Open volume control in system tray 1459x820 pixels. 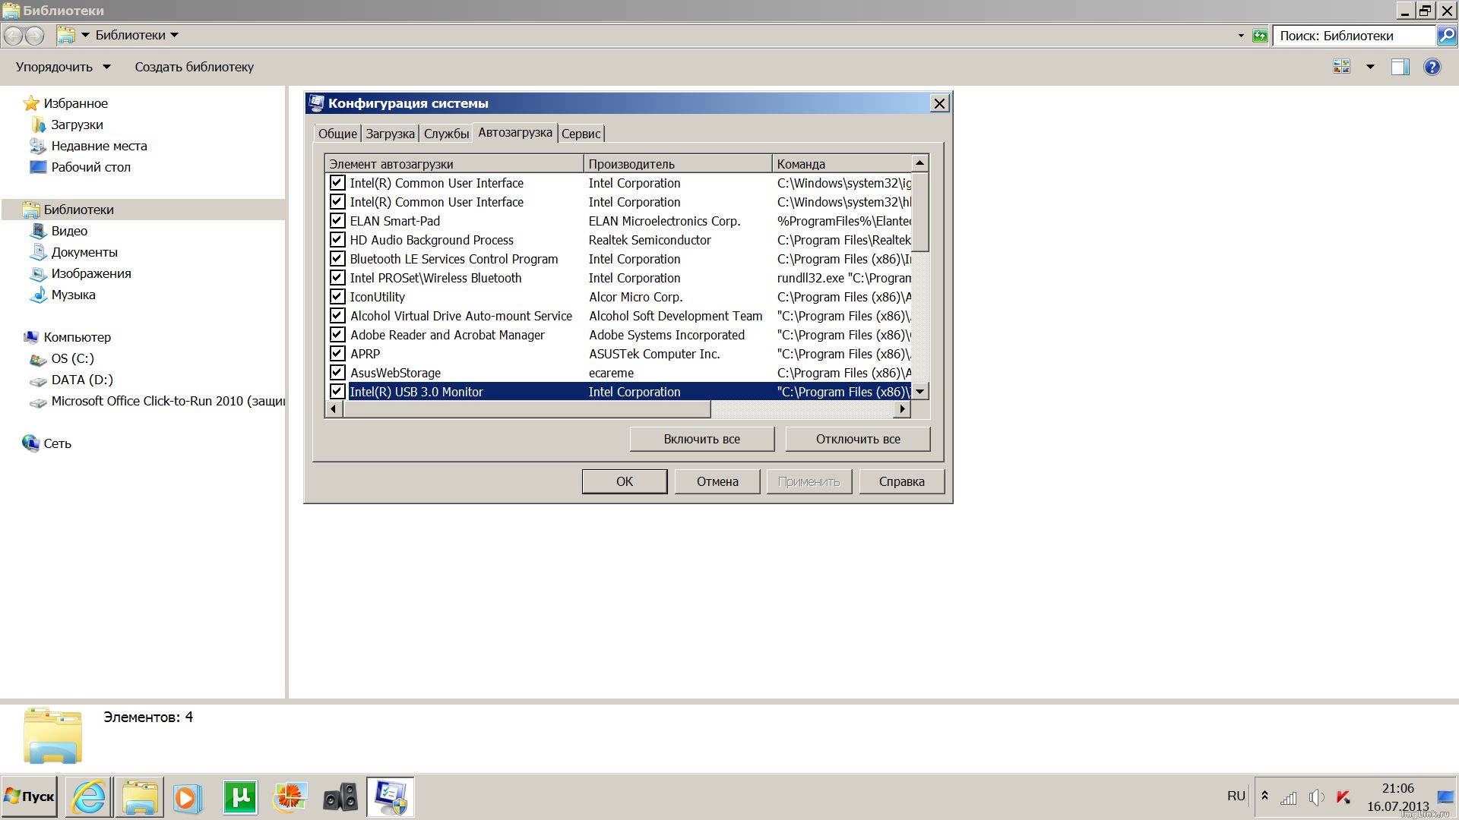pyautogui.click(x=1316, y=797)
